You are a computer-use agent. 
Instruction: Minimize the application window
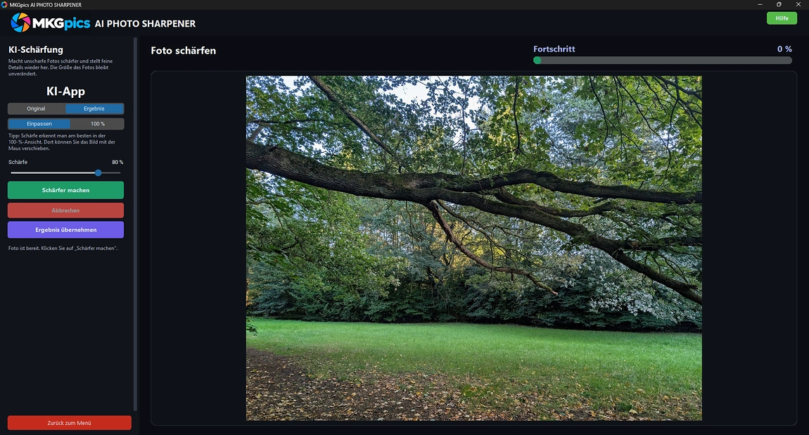(x=760, y=5)
